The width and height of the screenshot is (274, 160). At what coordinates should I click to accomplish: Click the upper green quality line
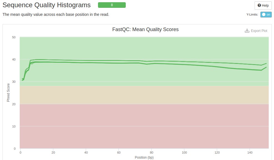point(111,60)
